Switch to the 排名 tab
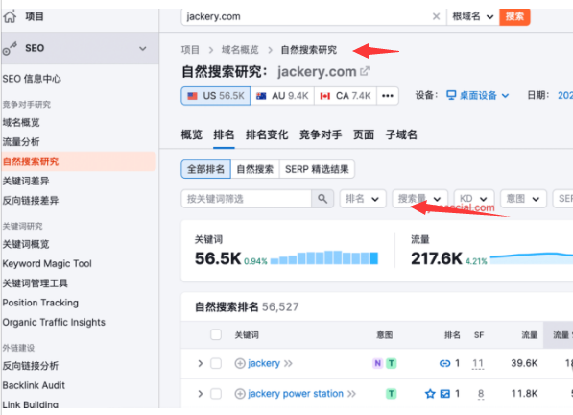Image resolution: width=573 pixels, height=415 pixels. click(224, 134)
